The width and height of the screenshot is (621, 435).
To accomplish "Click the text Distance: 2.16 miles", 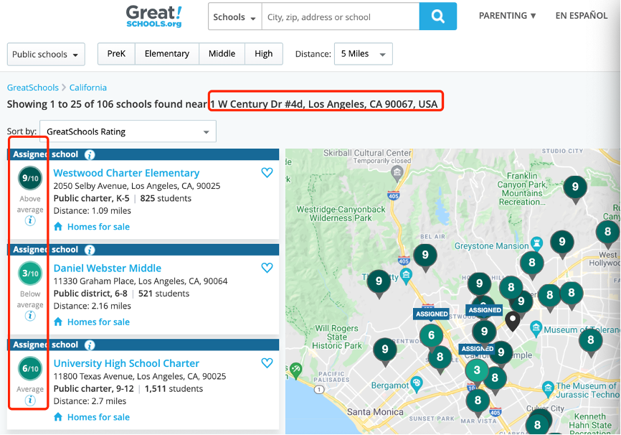I will [x=93, y=306].
